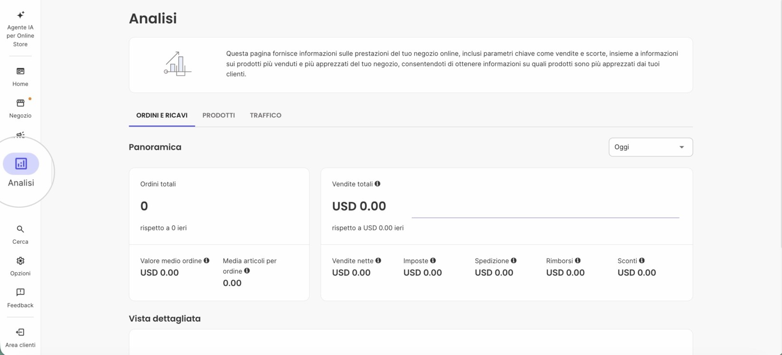Click the Panoramica heading
This screenshot has width=782, height=355.
coord(155,147)
